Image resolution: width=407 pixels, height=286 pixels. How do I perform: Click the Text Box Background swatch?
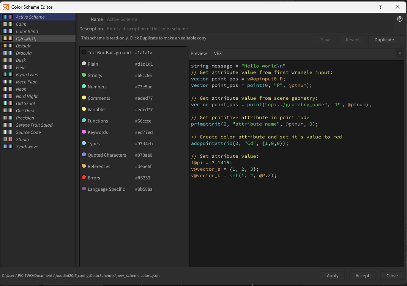click(x=84, y=52)
